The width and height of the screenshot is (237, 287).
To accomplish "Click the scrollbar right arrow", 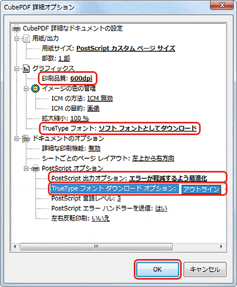I will click(x=221, y=247).
